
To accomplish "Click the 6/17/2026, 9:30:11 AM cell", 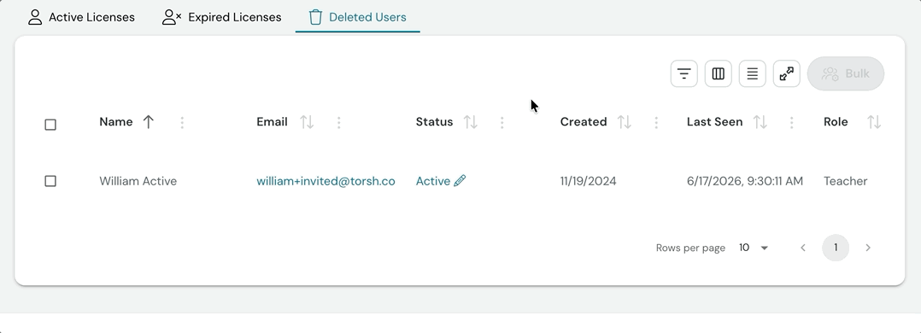I will click(745, 181).
